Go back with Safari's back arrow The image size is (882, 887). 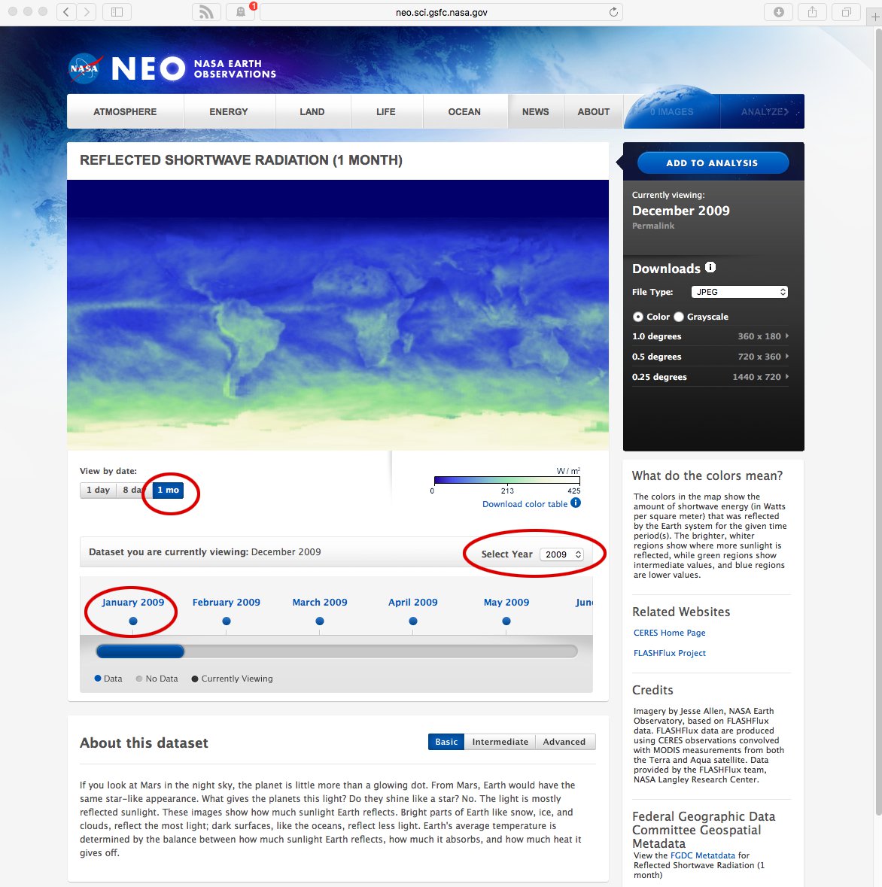[66, 12]
